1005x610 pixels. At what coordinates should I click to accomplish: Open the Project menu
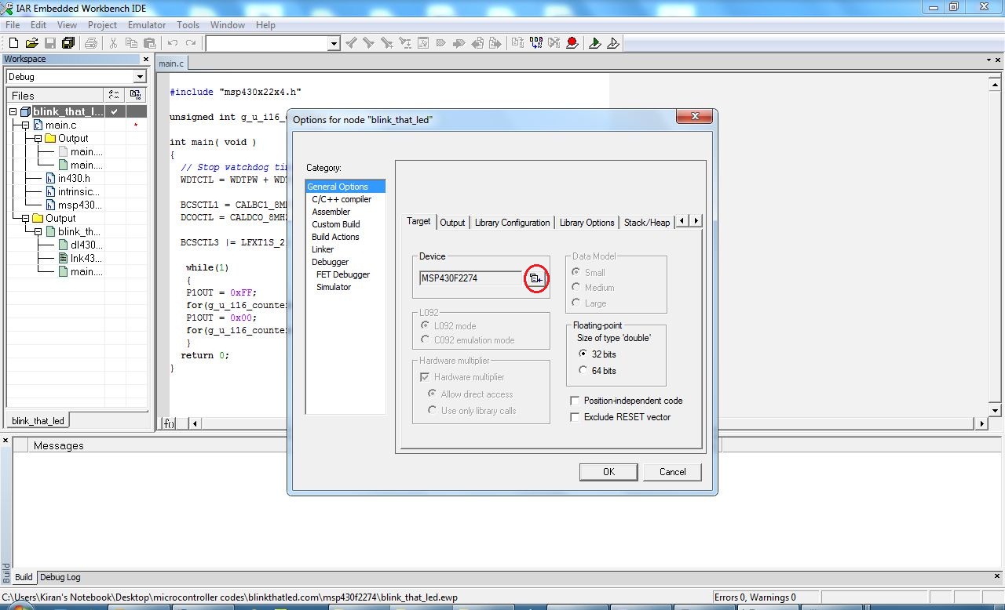[102, 25]
